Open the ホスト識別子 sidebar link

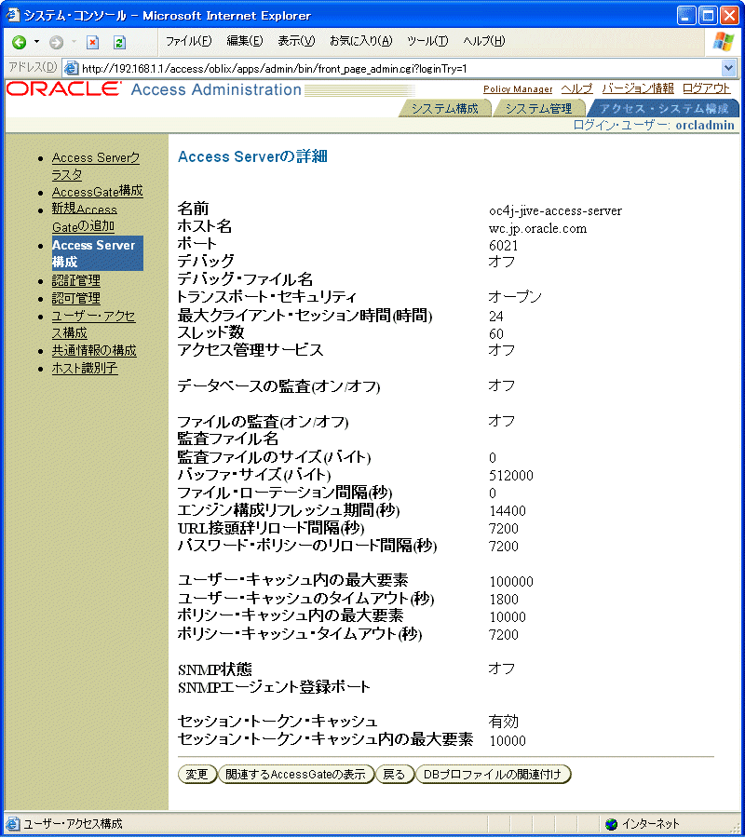pos(85,368)
